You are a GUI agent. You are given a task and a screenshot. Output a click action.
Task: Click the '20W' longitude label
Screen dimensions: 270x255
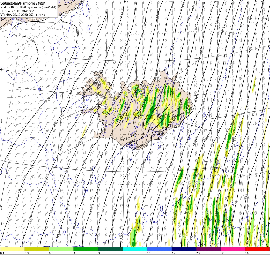click(126, 1)
